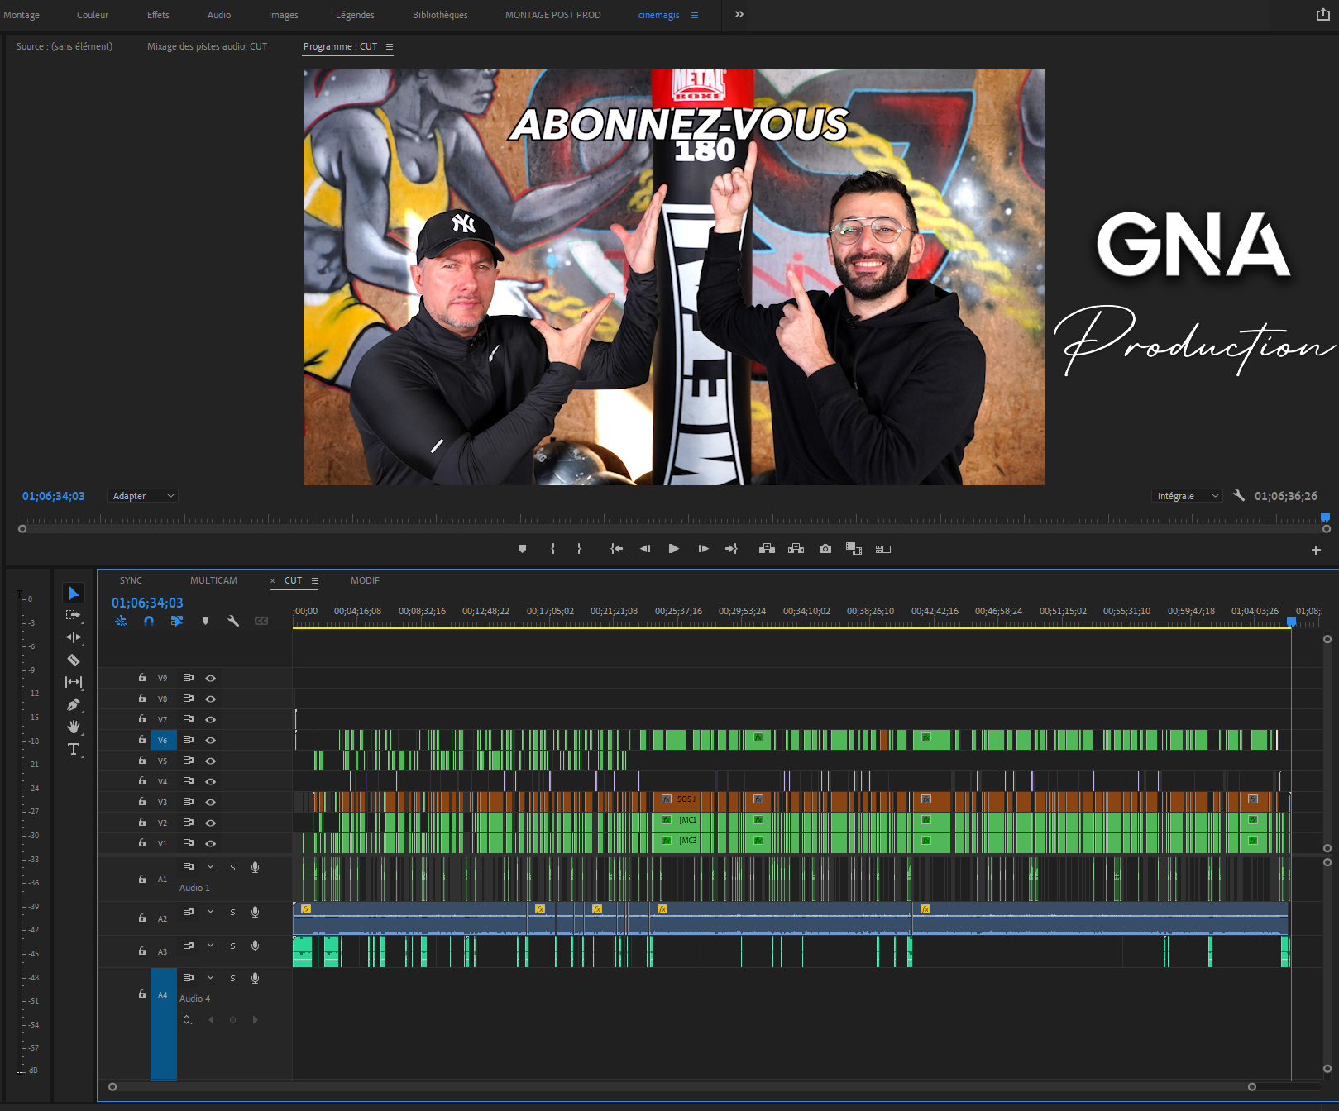Select the Selection arrow tool
This screenshot has width=1339, height=1111.
tap(74, 593)
